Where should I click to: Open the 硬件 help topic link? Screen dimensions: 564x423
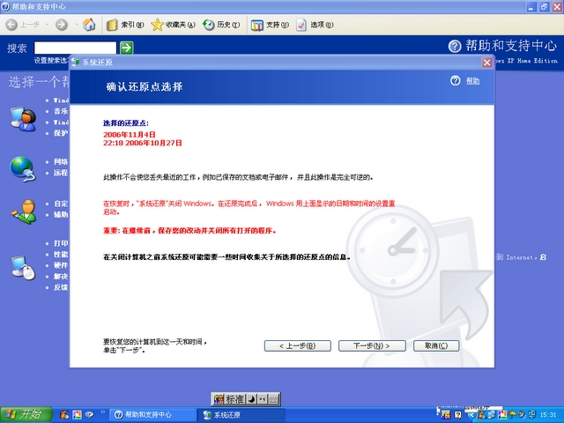click(x=61, y=265)
